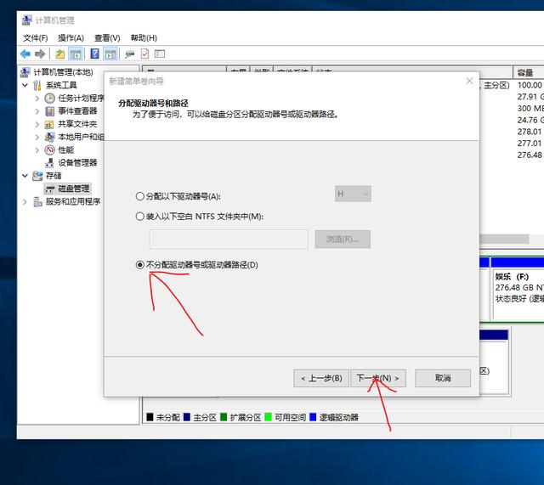Click the red checkmark document toolbar icon
The height and width of the screenshot is (485, 544).
pyautogui.click(x=144, y=54)
